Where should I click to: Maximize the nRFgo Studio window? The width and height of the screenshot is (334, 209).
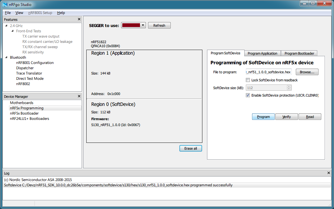coord(313,3)
